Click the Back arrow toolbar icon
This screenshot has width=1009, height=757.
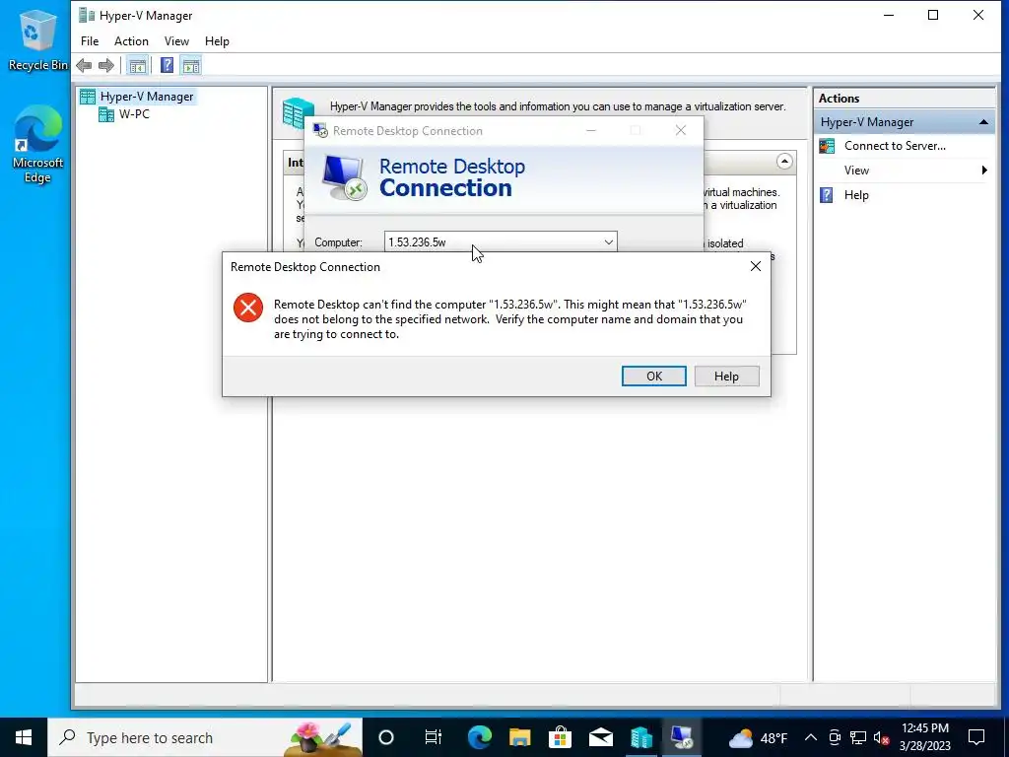84,65
